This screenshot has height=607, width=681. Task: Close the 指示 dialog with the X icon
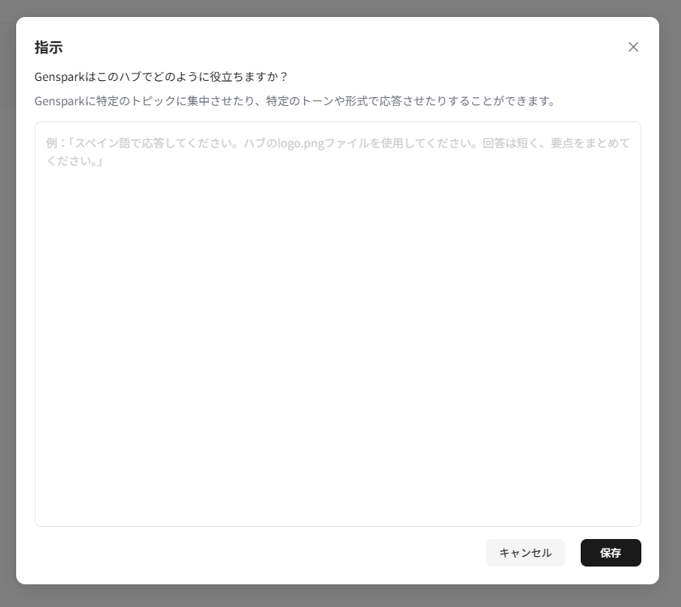[x=633, y=47]
